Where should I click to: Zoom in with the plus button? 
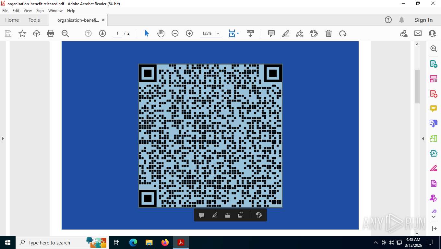tap(189, 33)
